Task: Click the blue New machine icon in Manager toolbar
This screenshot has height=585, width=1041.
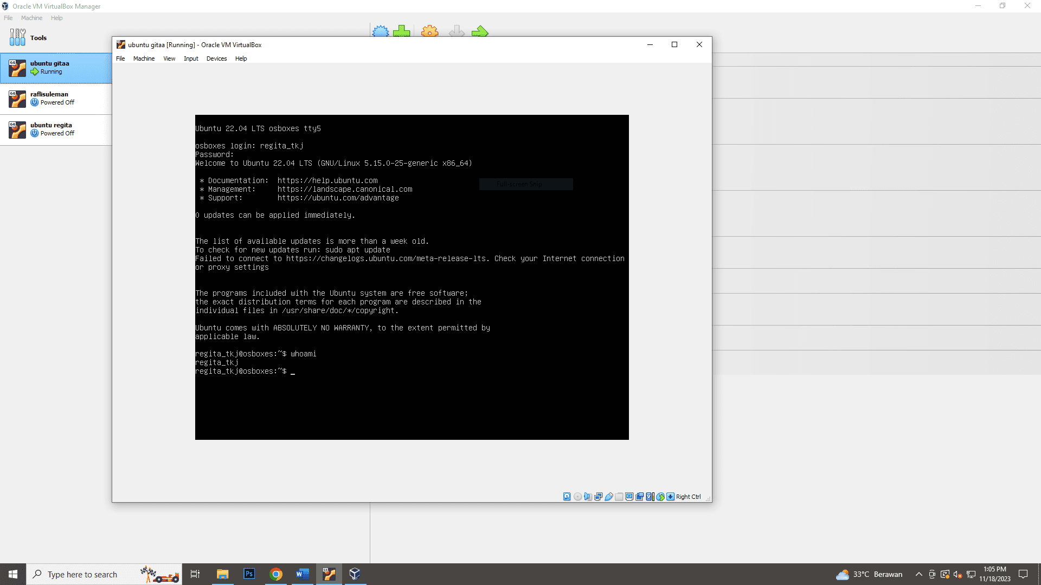Action: click(x=381, y=31)
